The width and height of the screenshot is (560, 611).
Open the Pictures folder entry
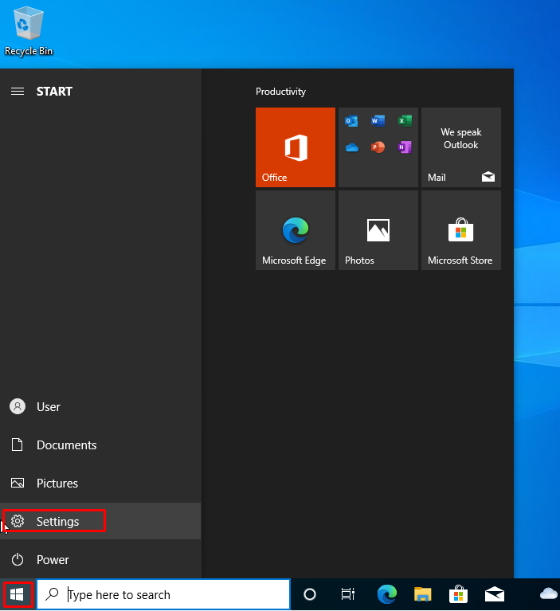point(57,484)
